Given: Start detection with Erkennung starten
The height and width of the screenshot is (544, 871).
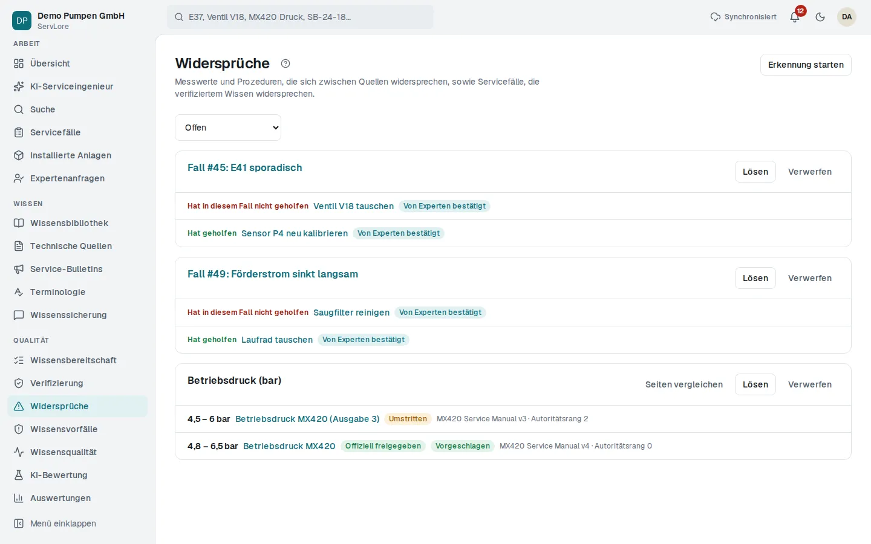Looking at the screenshot, I should 806,65.
